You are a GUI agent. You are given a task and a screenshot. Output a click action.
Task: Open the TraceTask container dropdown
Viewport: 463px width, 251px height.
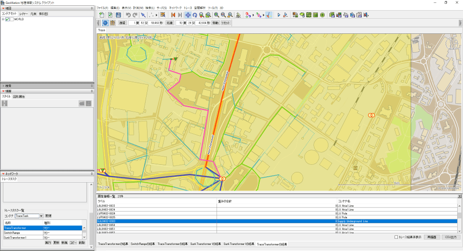click(x=41, y=216)
